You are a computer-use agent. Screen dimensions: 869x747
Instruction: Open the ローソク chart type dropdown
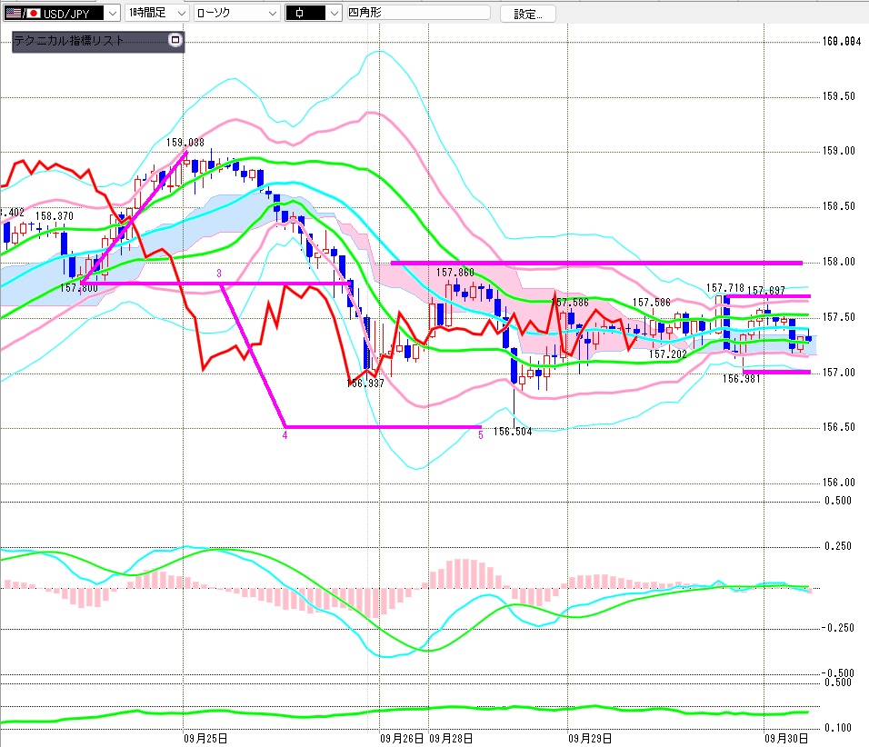pos(236,14)
